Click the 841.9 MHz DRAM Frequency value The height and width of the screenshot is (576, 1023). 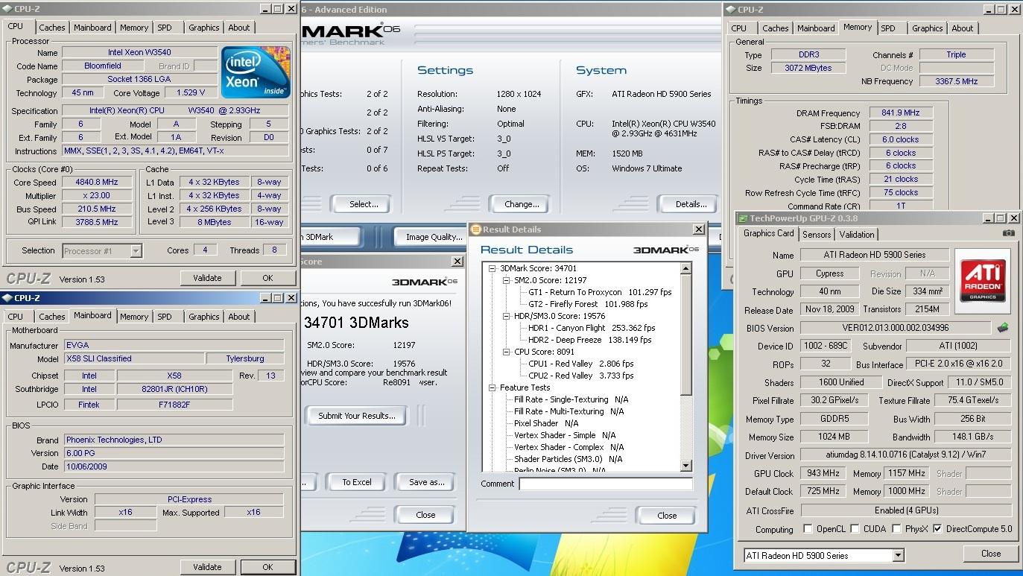[900, 113]
